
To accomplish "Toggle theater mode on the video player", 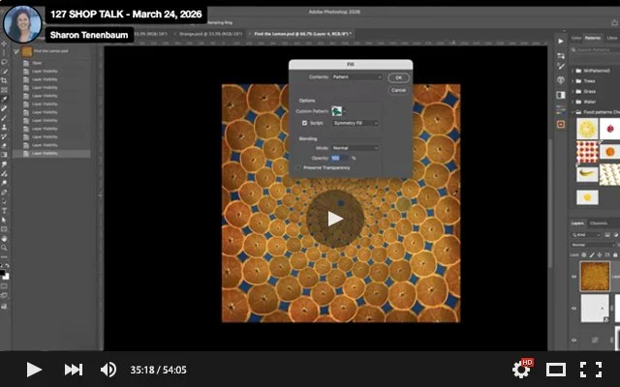I will tap(555, 370).
